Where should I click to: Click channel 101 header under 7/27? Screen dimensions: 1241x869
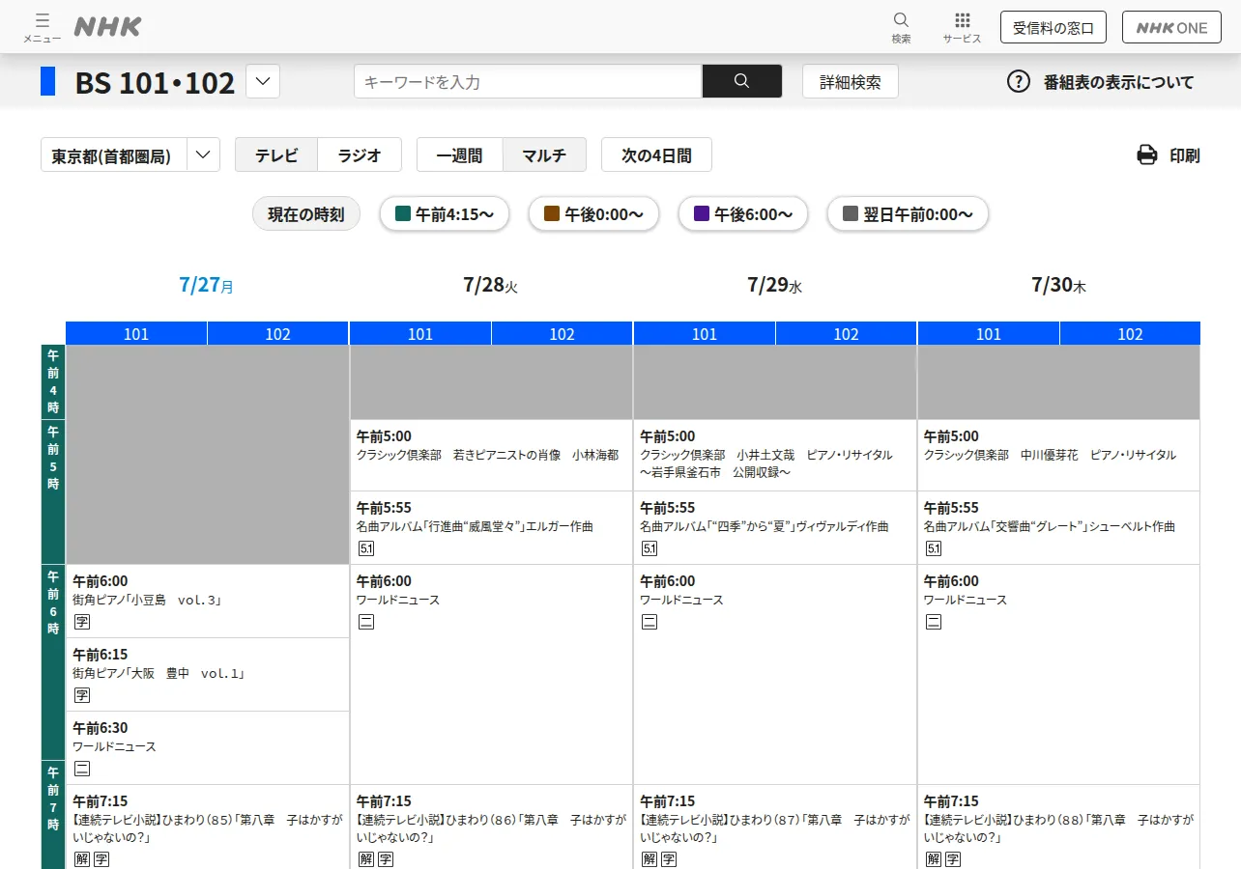click(x=136, y=334)
